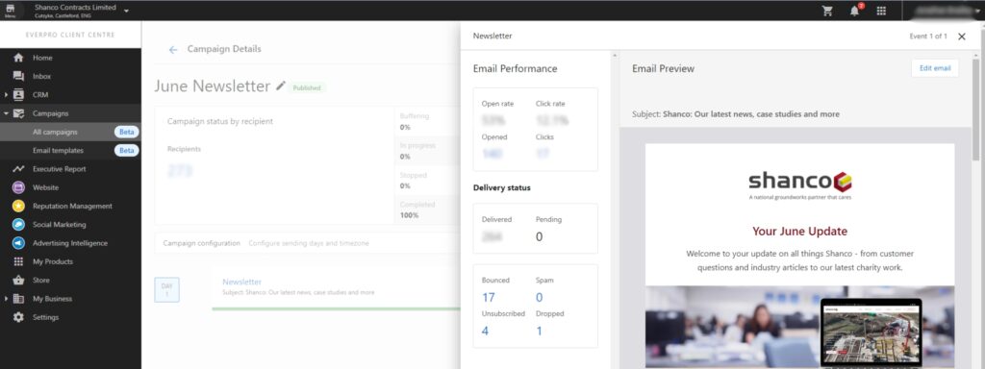This screenshot has height=369, width=985.
Task: Click the Social Marketing icon
Action: click(x=18, y=225)
